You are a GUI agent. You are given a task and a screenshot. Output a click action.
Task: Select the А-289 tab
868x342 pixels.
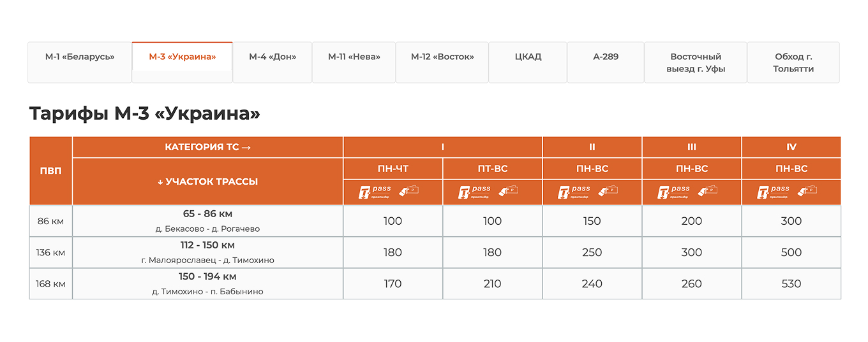pyautogui.click(x=606, y=57)
